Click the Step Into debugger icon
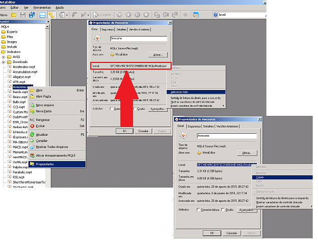The height and width of the screenshot is (243, 318). tap(157, 15)
